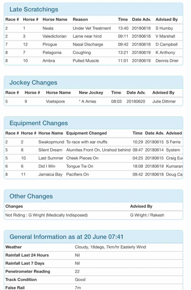Viewport: 191px width, 290px height.
Task: Select the Swakopmund ear muffs entry
Action: (87, 142)
